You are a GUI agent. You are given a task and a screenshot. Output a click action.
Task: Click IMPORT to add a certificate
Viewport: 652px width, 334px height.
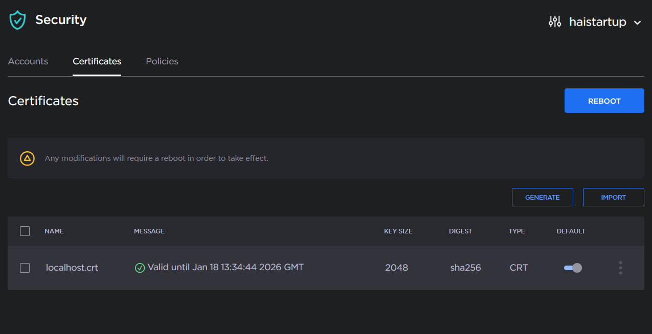[613, 197]
